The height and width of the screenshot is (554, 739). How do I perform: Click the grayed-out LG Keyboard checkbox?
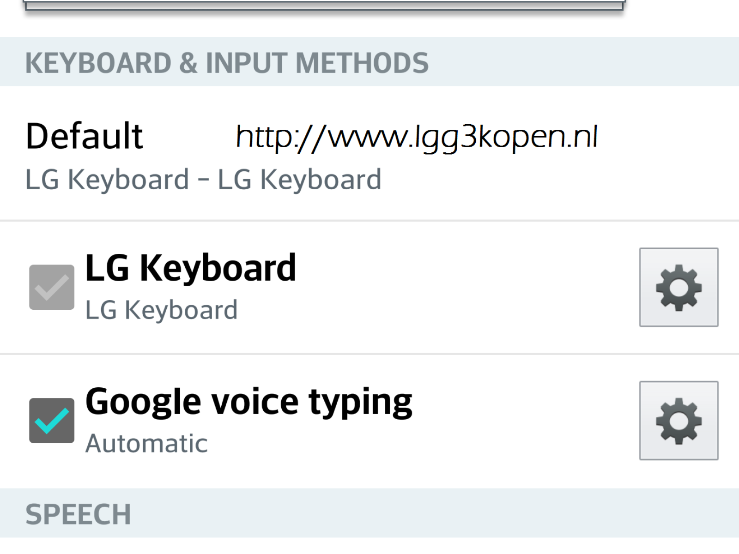click(x=52, y=287)
